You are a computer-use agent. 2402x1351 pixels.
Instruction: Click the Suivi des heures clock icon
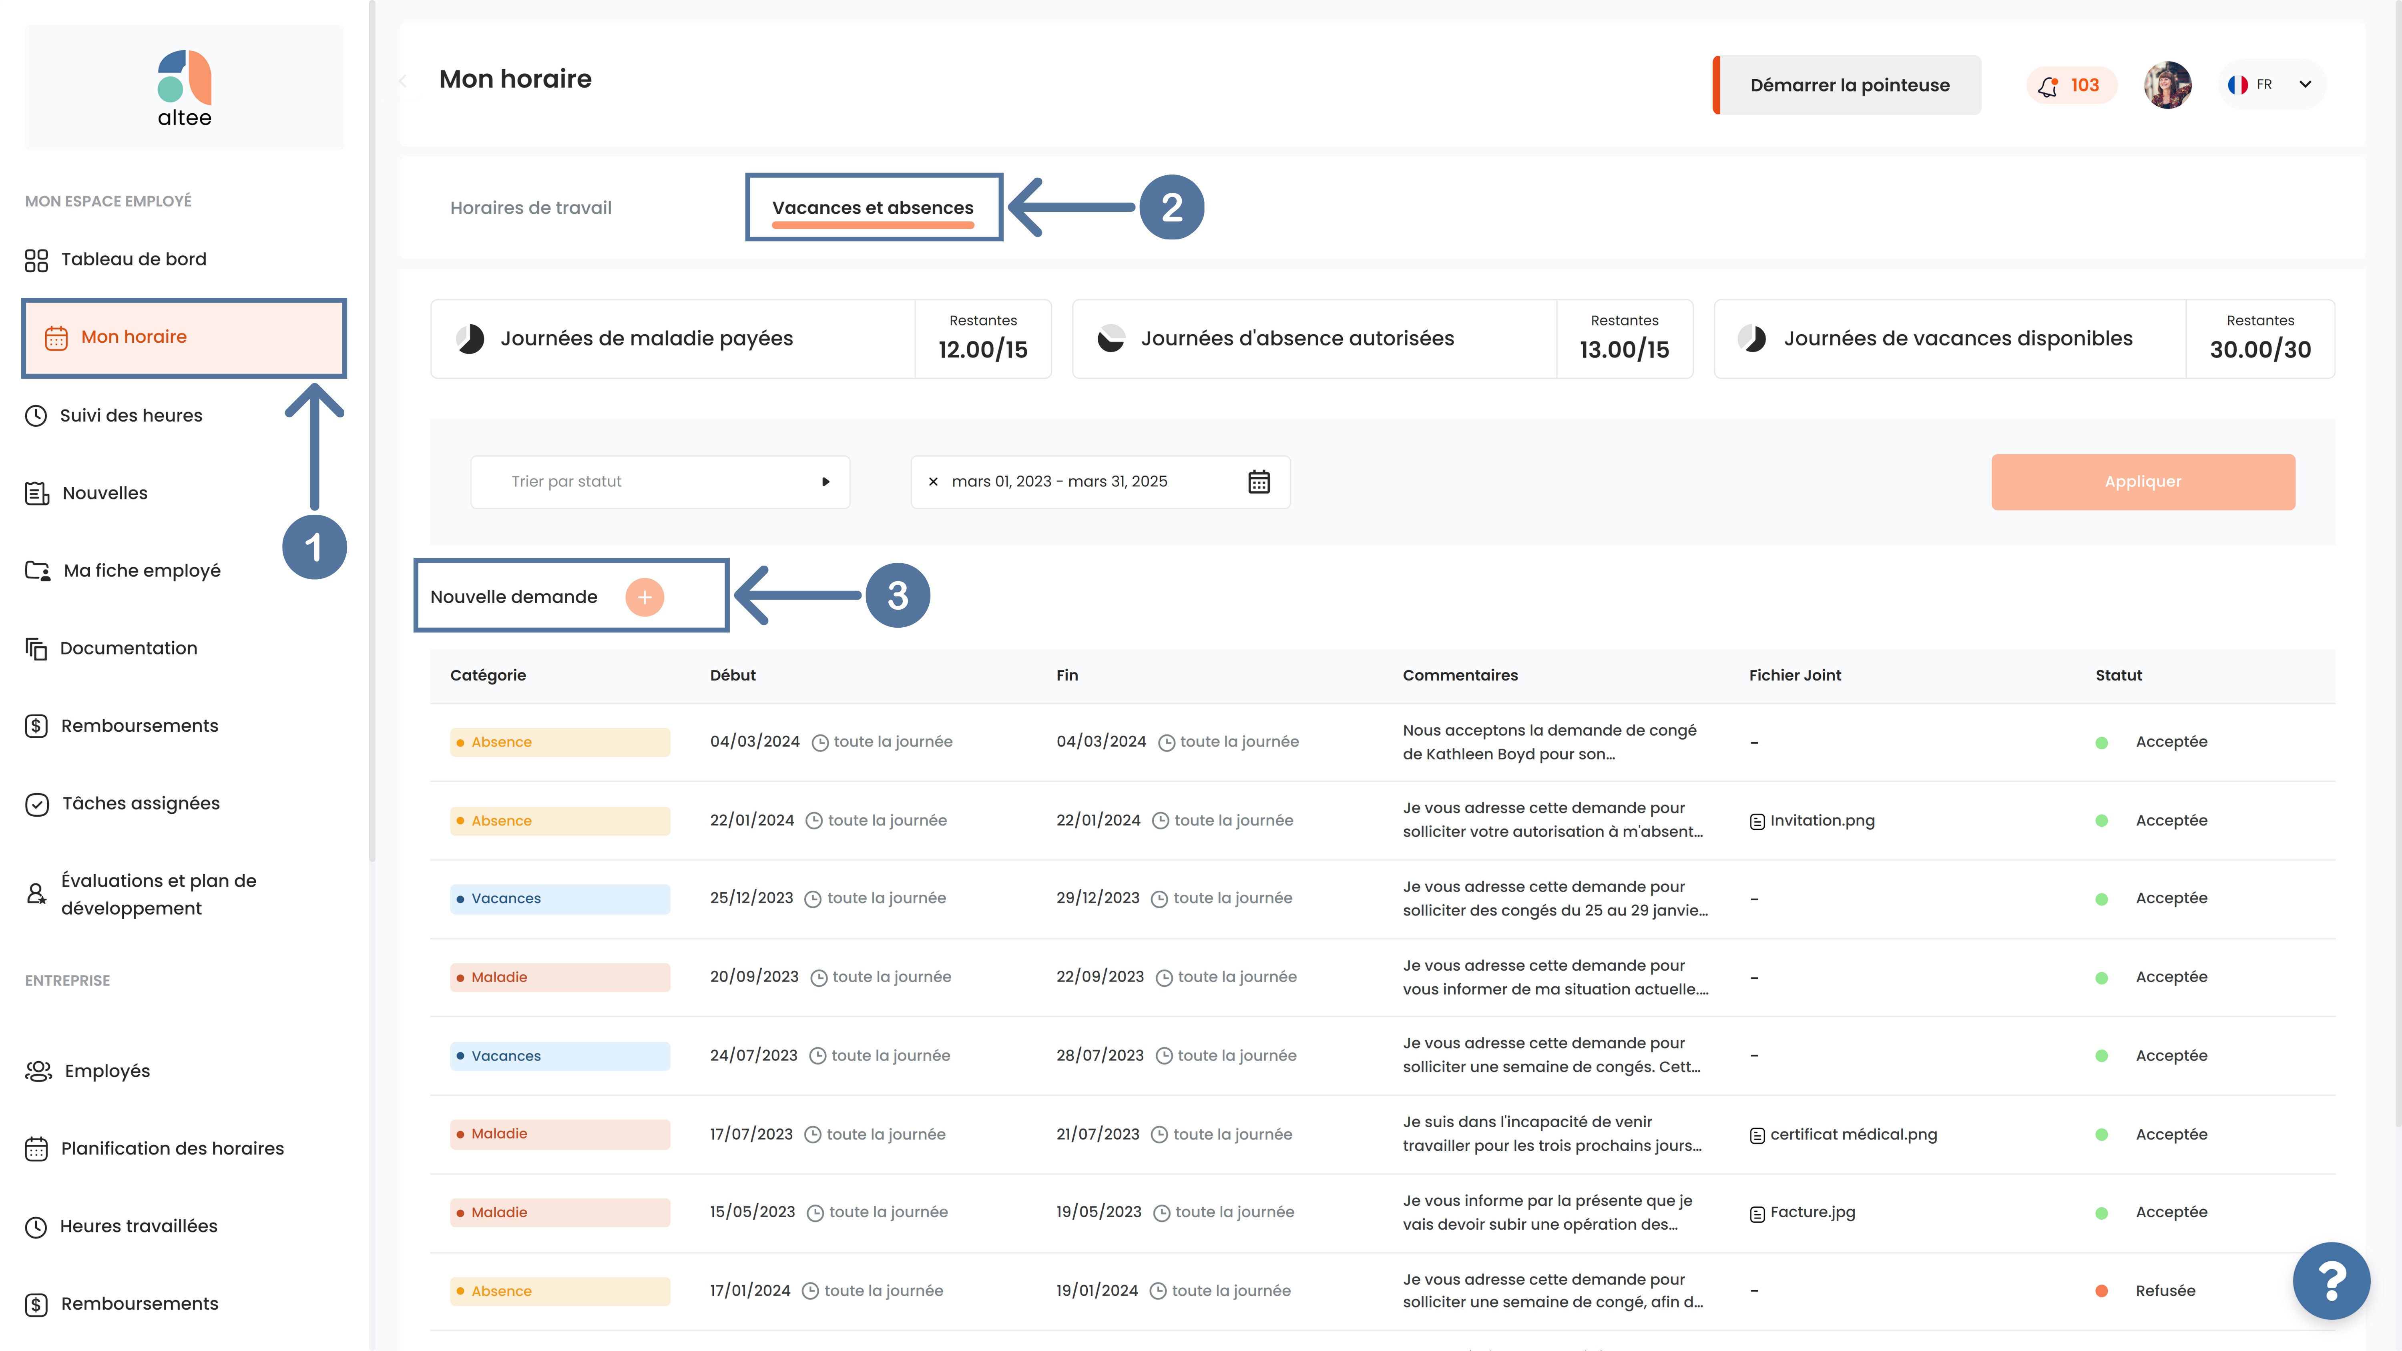pyautogui.click(x=36, y=416)
